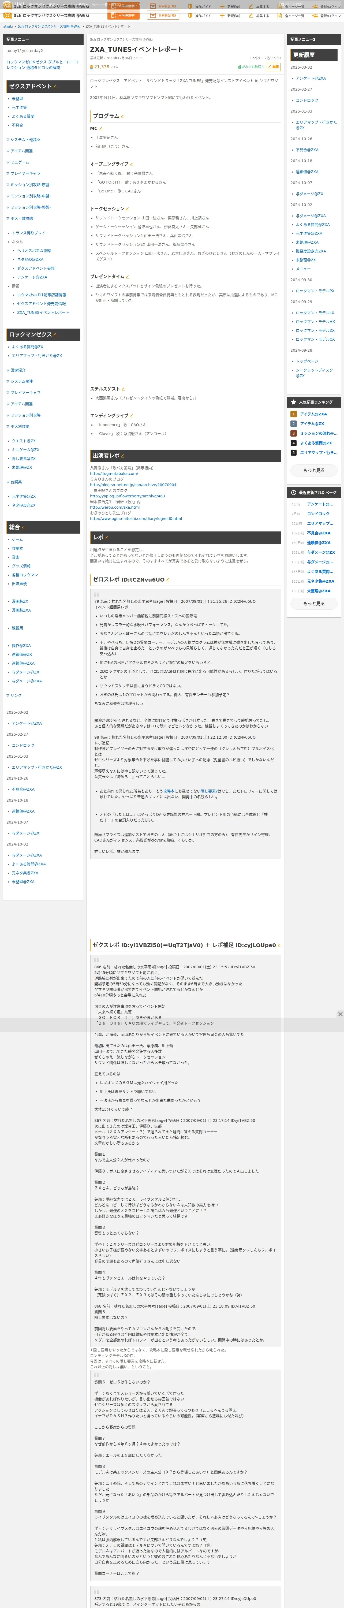Open yaplog.jp/flowerberry archive link
This screenshot has height=1608, width=344.
[127, 496]
